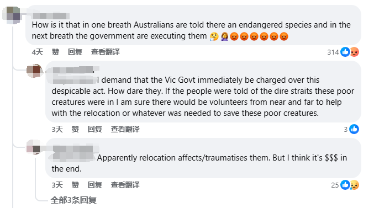This screenshot has height=208, width=374.
Task: Expand all 3 replies via 全部3条回复
Action: tap(73, 200)
